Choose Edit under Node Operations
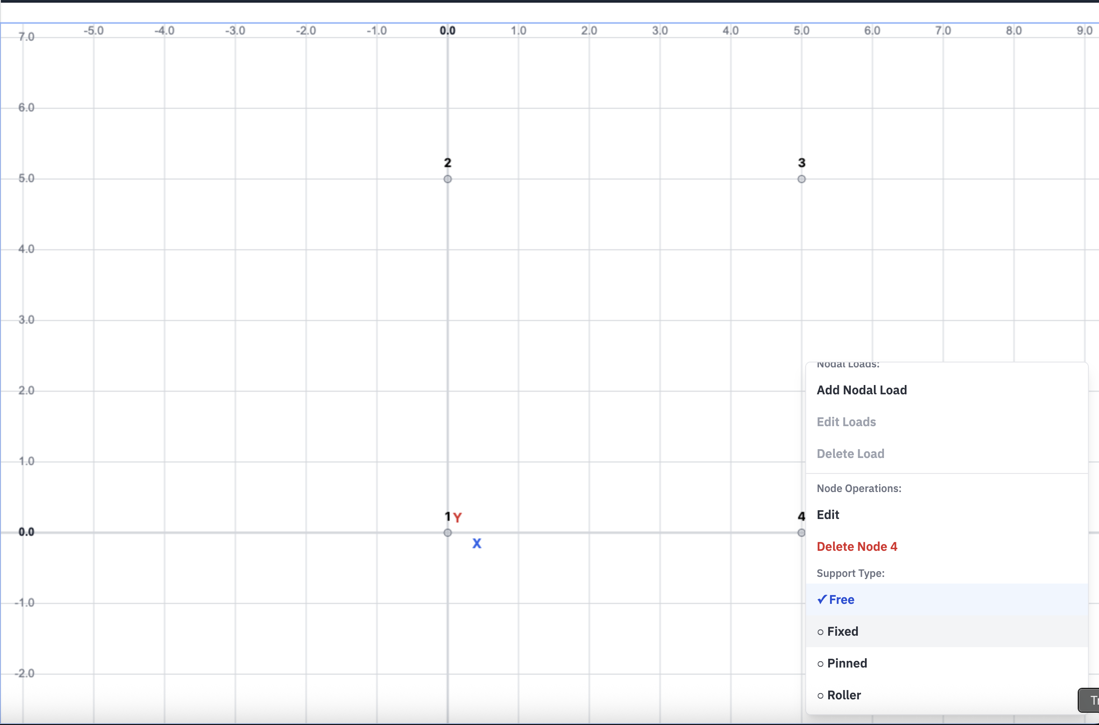 [x=828, y=515]
